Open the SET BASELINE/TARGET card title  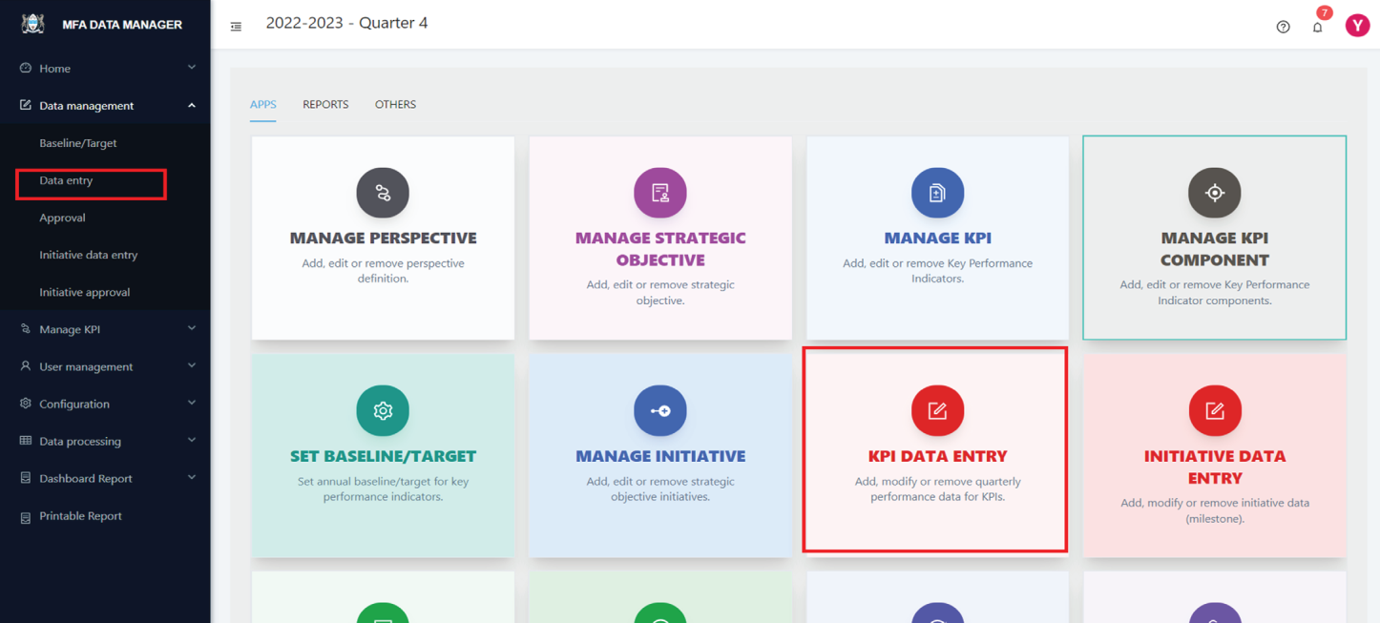[x=383, y=456]
